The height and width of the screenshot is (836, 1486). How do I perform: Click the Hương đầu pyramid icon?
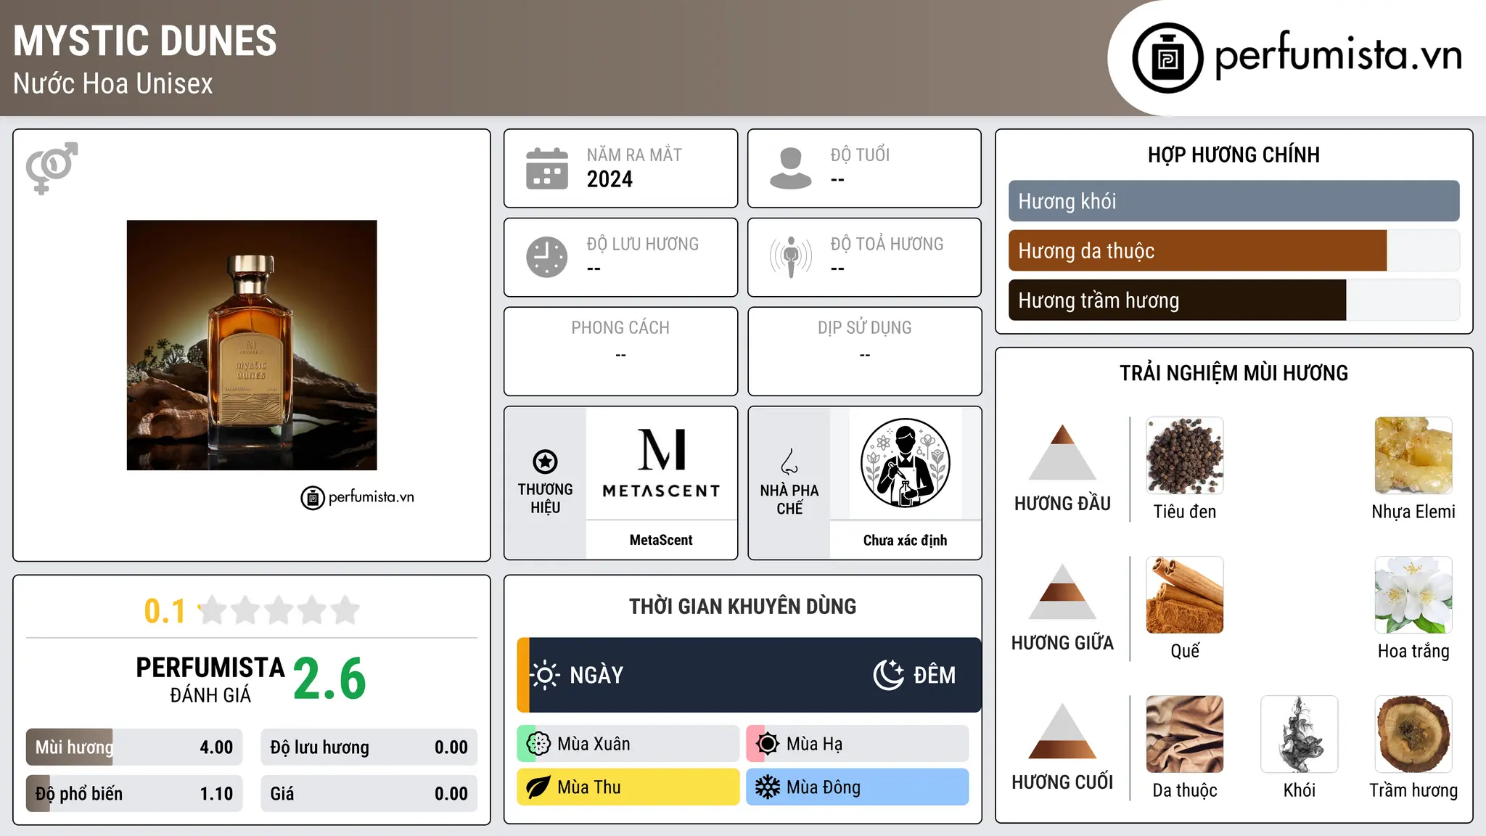coord(1062,452)
